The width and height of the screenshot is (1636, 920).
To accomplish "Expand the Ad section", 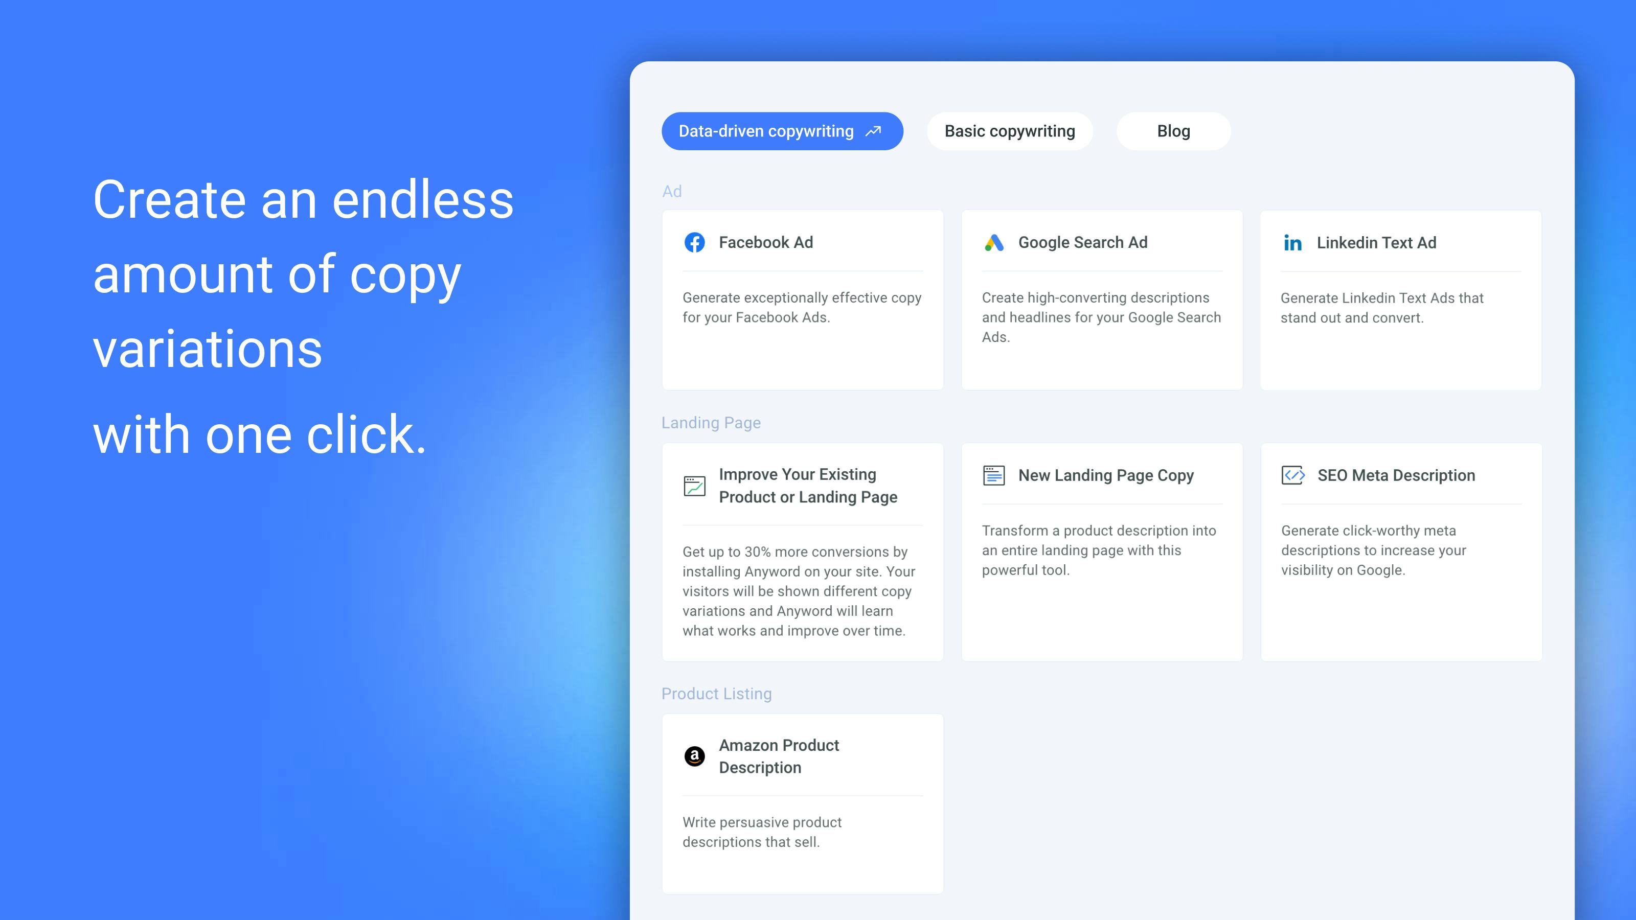I will [x=671, y=189].
